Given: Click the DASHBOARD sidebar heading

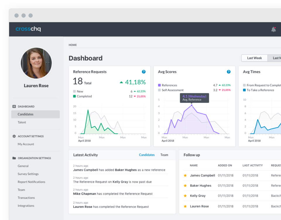Looking at the screenshot, I should 26,106.
